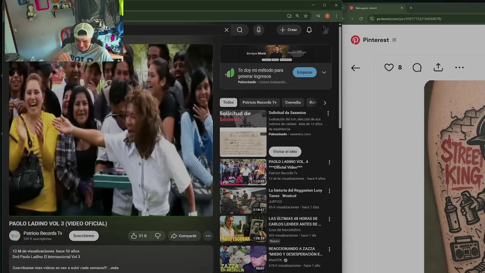Bookmark this page with star icon
The width and height of the screenshot is (485, 273).
[x=306, y=16]
